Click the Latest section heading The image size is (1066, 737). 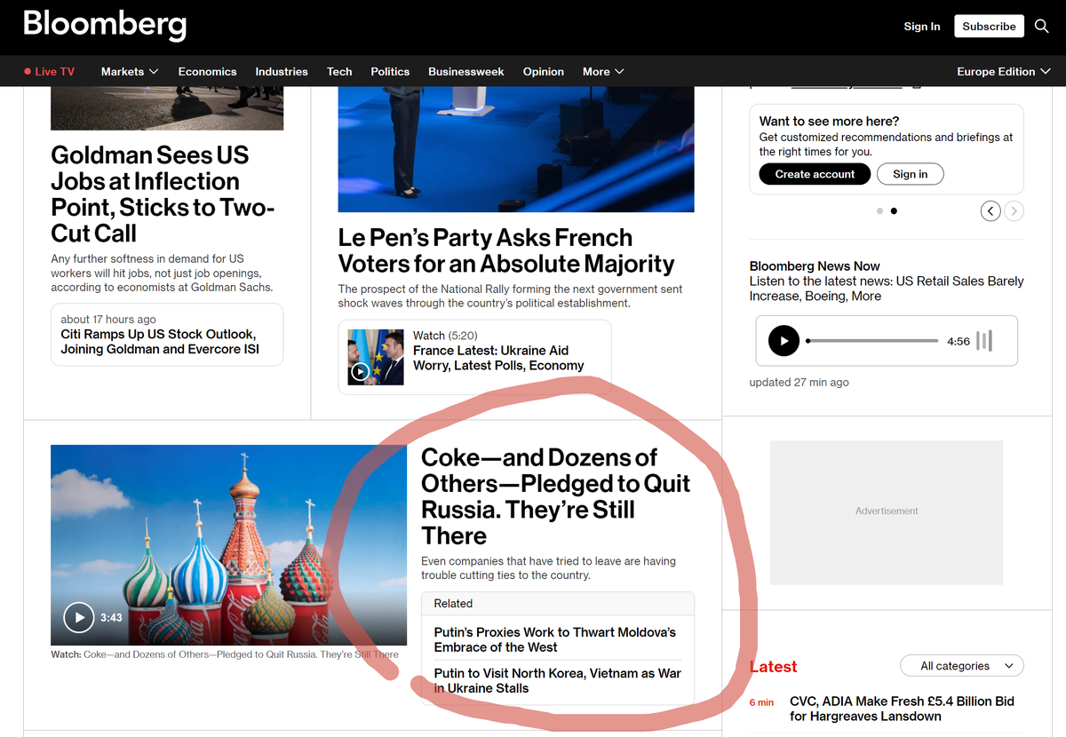[773, 667]
